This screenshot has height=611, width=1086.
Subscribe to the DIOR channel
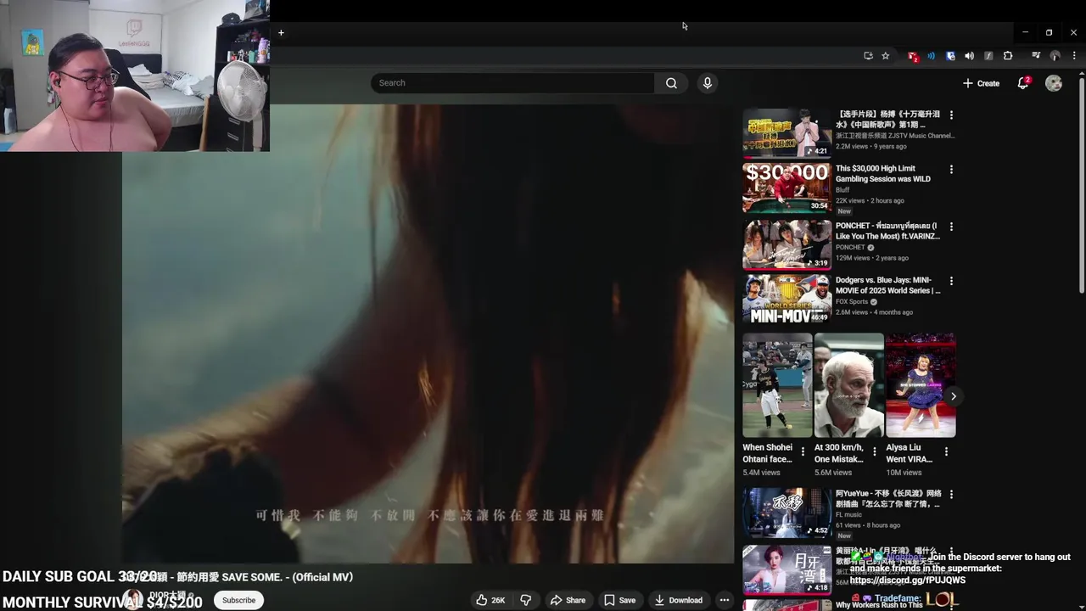pos(238,600)
